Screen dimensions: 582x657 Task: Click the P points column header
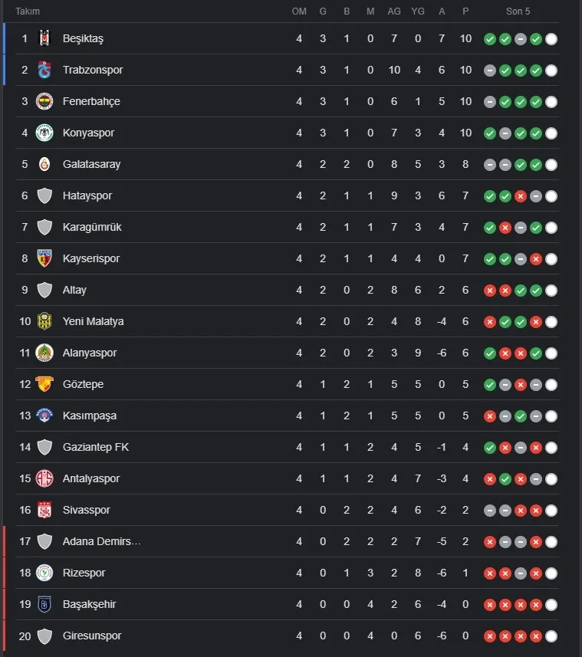[x=465, y=11]
